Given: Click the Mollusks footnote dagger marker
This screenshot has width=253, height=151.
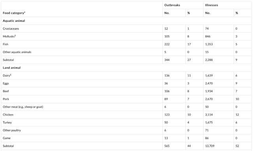Looking at the screenshot, I should point(15,36).
